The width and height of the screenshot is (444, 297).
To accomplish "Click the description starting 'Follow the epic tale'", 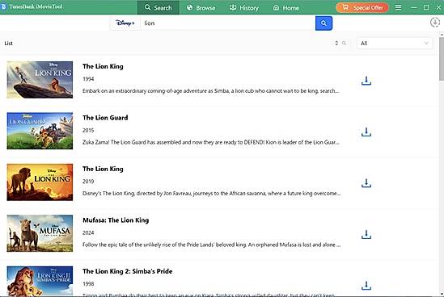I will pyautogui.click(x=212, y=245).
